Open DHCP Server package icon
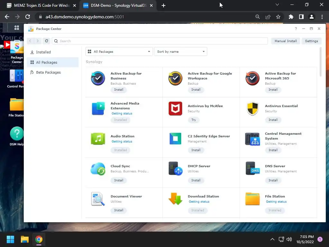 pyautogui.click(x=175, y=169)
